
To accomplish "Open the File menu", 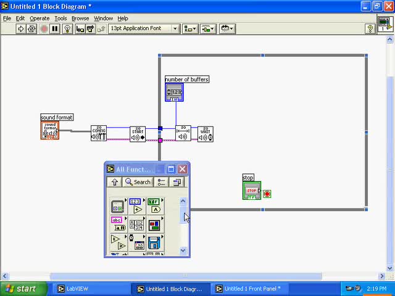I will click(7, 18).
